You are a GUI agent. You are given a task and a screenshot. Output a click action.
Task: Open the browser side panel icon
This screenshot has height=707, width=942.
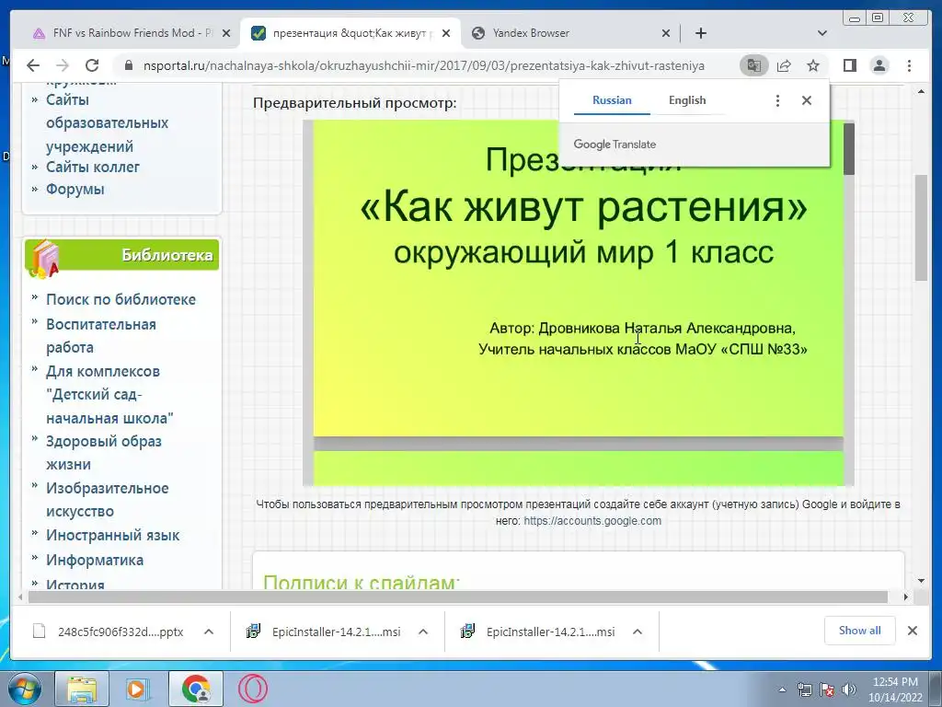click(x=849, y=65)
